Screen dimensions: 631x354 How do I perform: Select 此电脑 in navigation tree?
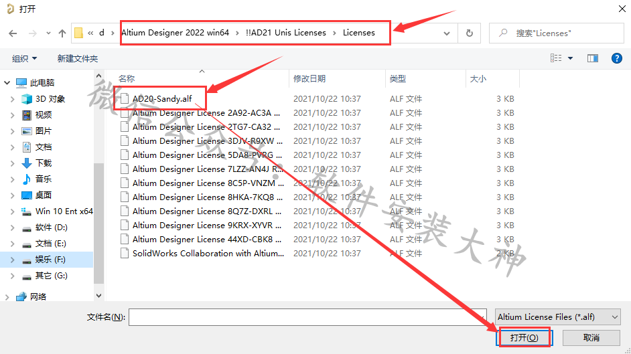(x=42, y=83)
